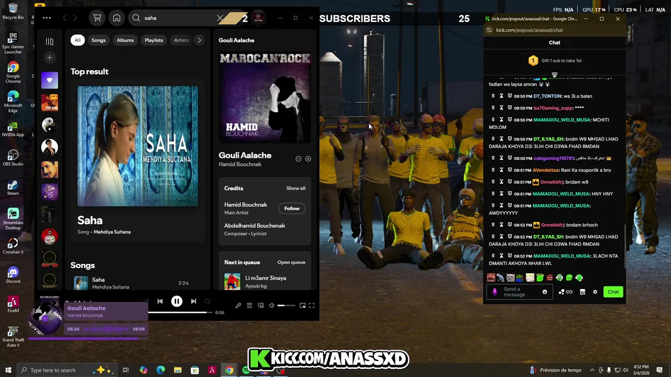671x377 pixels.
Task: Open Task View on the taskbar
Action: 126,370
